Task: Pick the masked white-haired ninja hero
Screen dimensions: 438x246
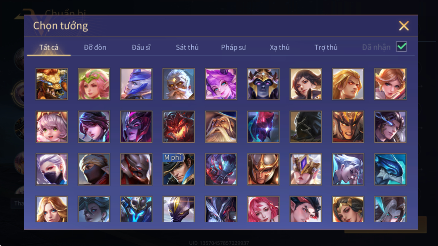Action: point(52,169)
